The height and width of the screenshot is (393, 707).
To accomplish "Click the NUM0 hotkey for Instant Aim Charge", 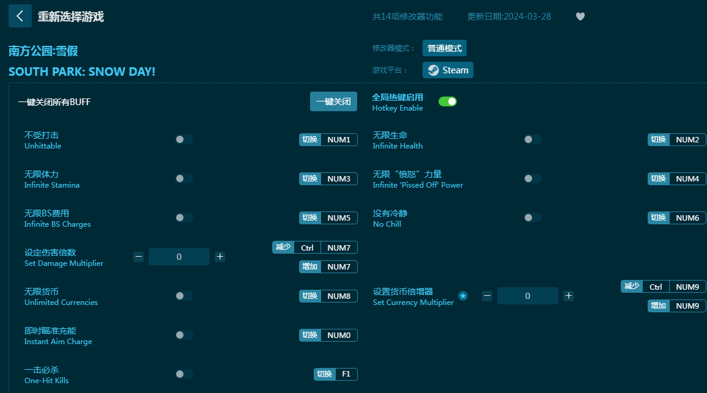I will point(328,335).
